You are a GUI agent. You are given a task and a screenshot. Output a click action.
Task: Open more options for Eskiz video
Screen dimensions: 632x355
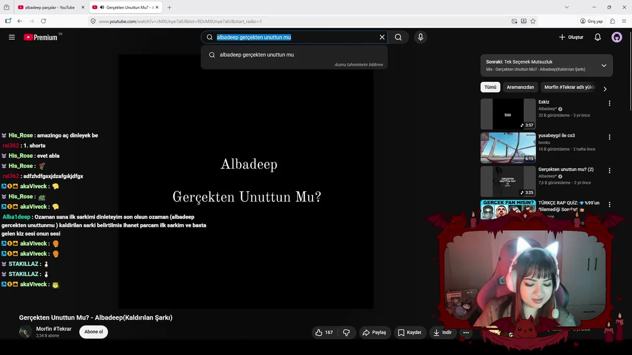[609, 104]
